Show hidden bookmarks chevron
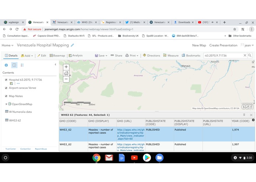The height and width of the screenshot is (182, 256). point(225,36)
